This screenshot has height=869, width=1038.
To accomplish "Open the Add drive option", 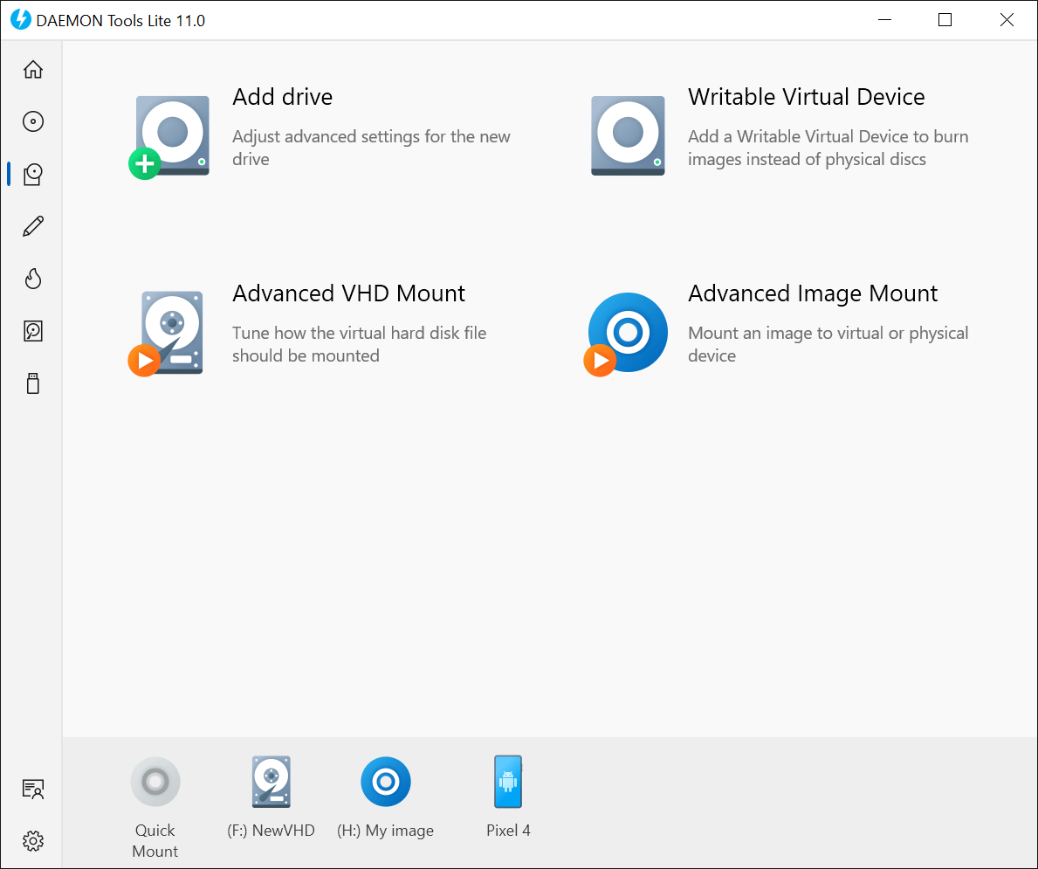I will (282, 97).
